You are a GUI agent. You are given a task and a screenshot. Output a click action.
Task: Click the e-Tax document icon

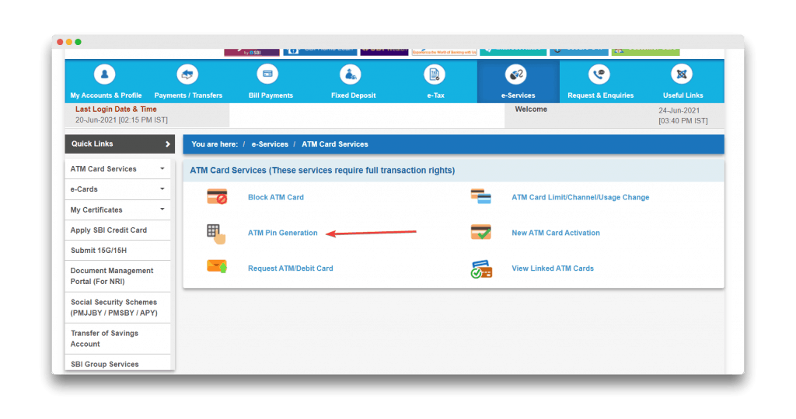(435, 74)
